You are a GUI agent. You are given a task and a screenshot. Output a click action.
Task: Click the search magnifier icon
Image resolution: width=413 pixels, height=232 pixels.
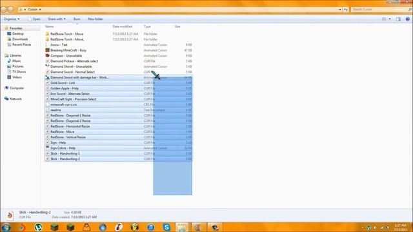pos(410,10)
